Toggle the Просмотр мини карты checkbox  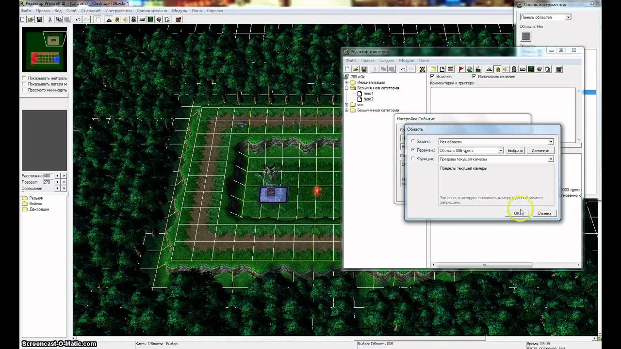(24, 90)
